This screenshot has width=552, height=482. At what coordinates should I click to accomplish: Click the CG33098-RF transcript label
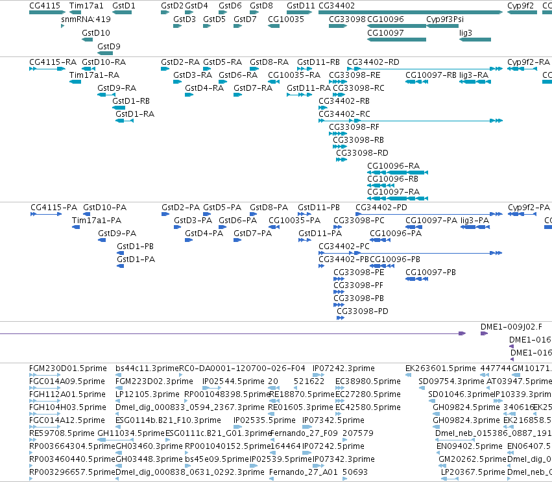click(x=354, y=127)
